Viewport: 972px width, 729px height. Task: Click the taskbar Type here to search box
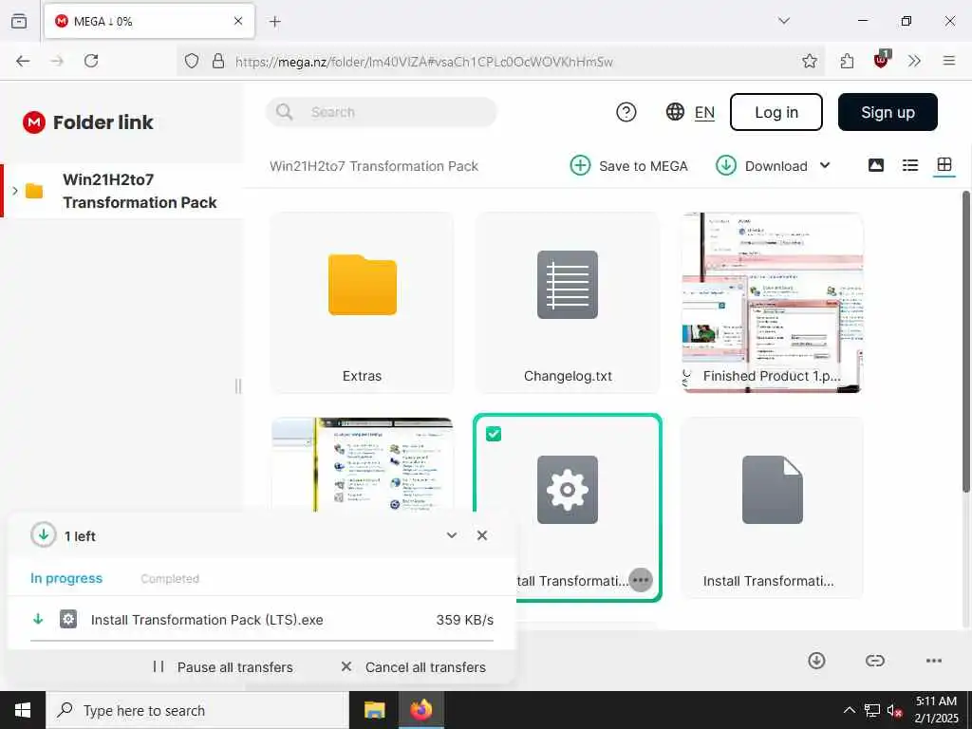coord(197,710)
